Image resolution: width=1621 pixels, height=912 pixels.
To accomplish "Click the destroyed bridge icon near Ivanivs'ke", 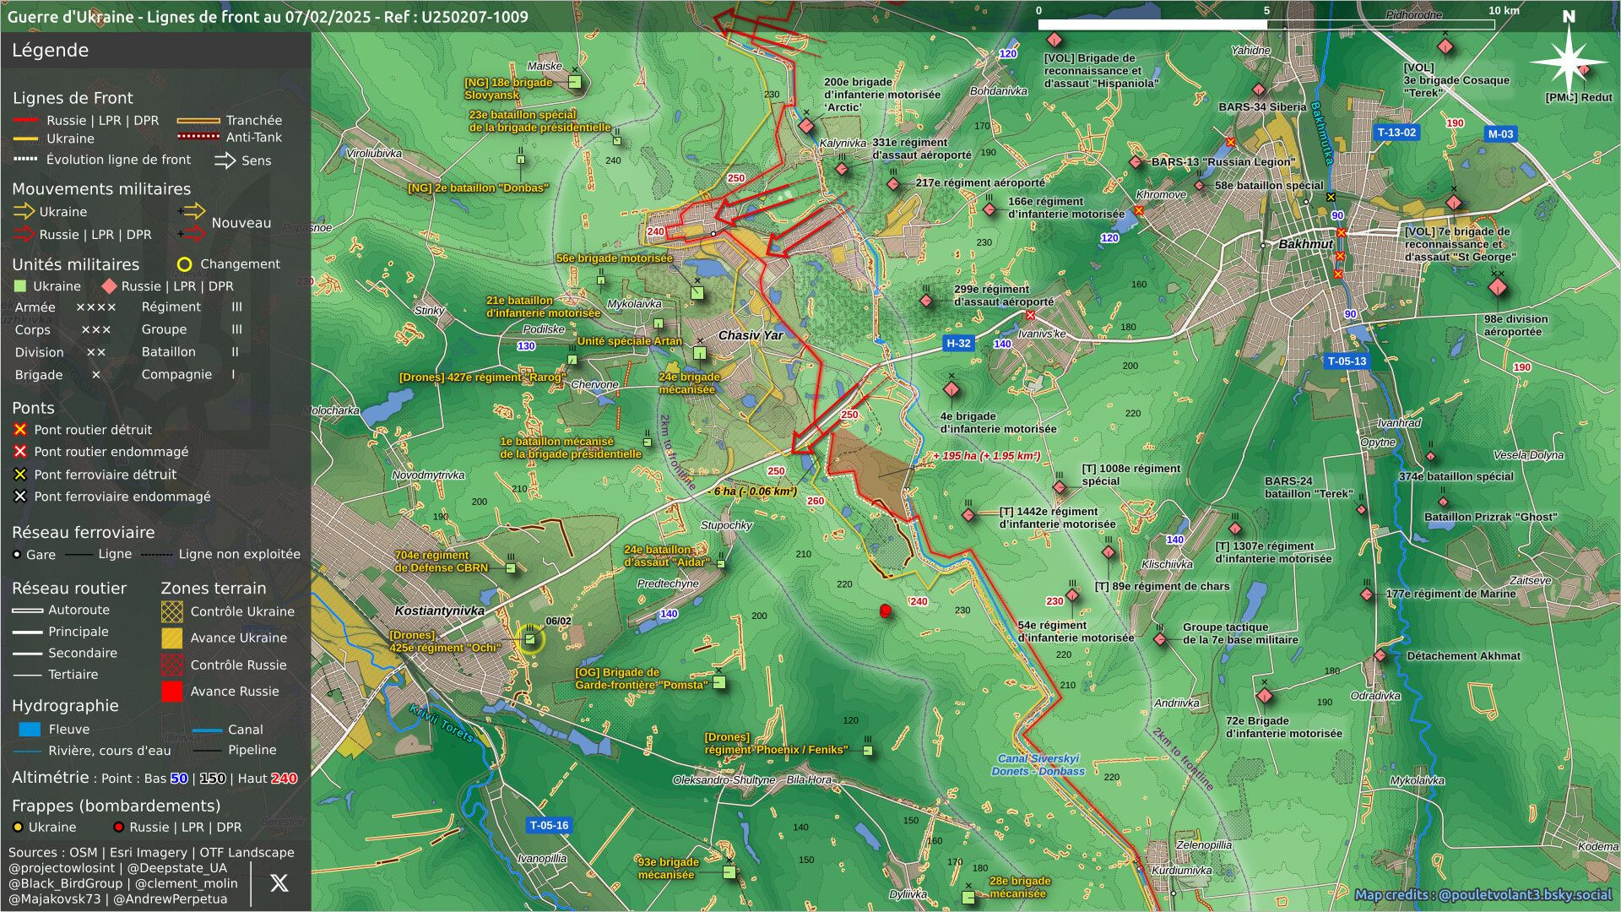I will tap(1030, 316).
